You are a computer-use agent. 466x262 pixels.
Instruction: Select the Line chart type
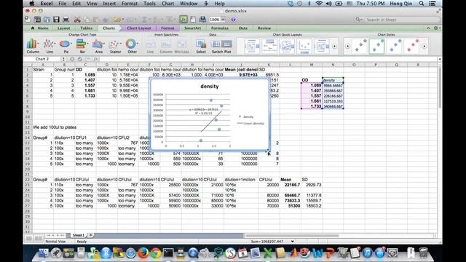pos(49,46)
